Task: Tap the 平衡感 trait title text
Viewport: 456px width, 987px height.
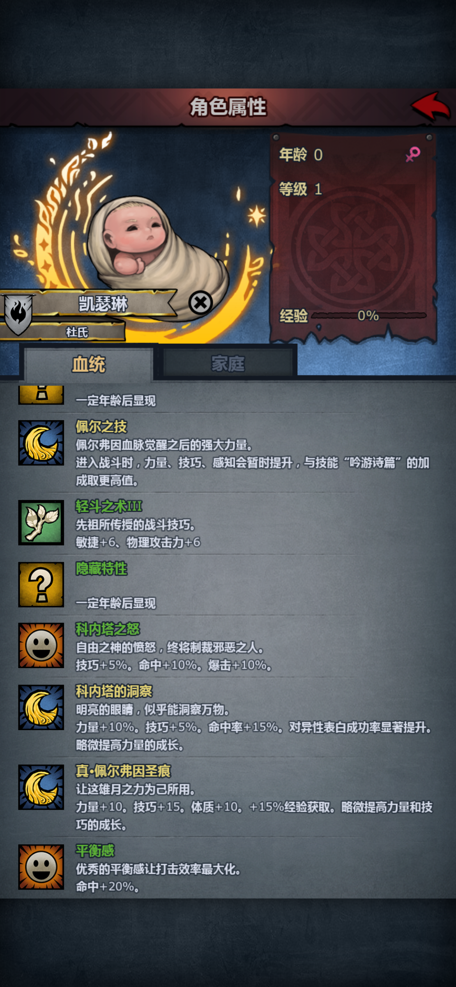Action: 95,850
